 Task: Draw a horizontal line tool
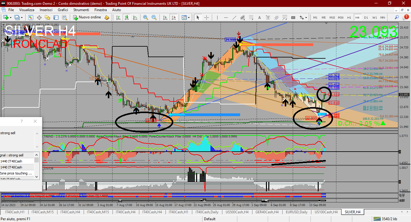(226, 17)
